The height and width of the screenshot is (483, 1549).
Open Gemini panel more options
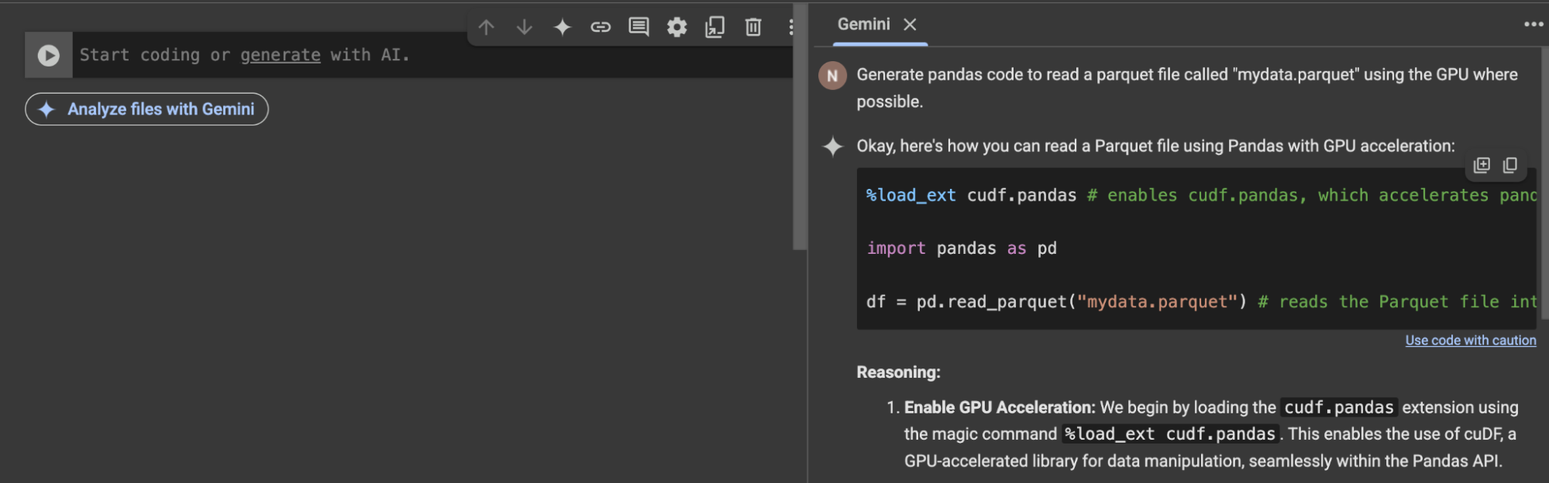tap(1534, 25)
